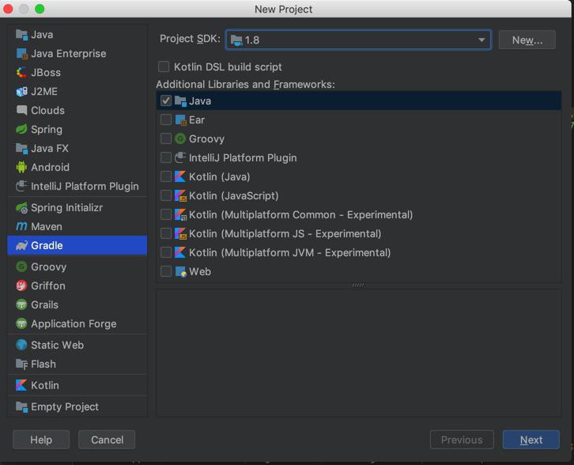Screen dimensions: 574x465
Task: Click the Cancel button
Action: (x=107, y=440)
